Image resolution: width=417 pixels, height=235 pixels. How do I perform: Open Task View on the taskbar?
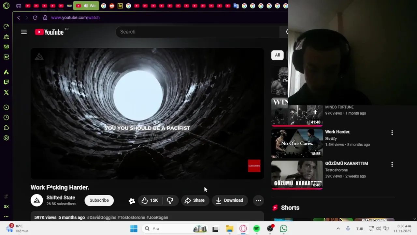(x=215, y=229)
